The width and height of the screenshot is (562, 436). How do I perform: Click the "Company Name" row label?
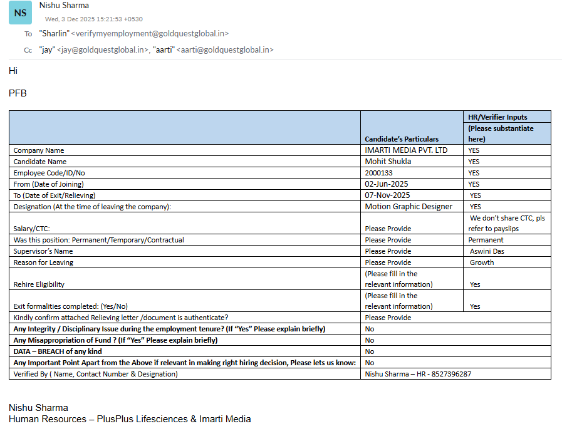tap(39, 150)
